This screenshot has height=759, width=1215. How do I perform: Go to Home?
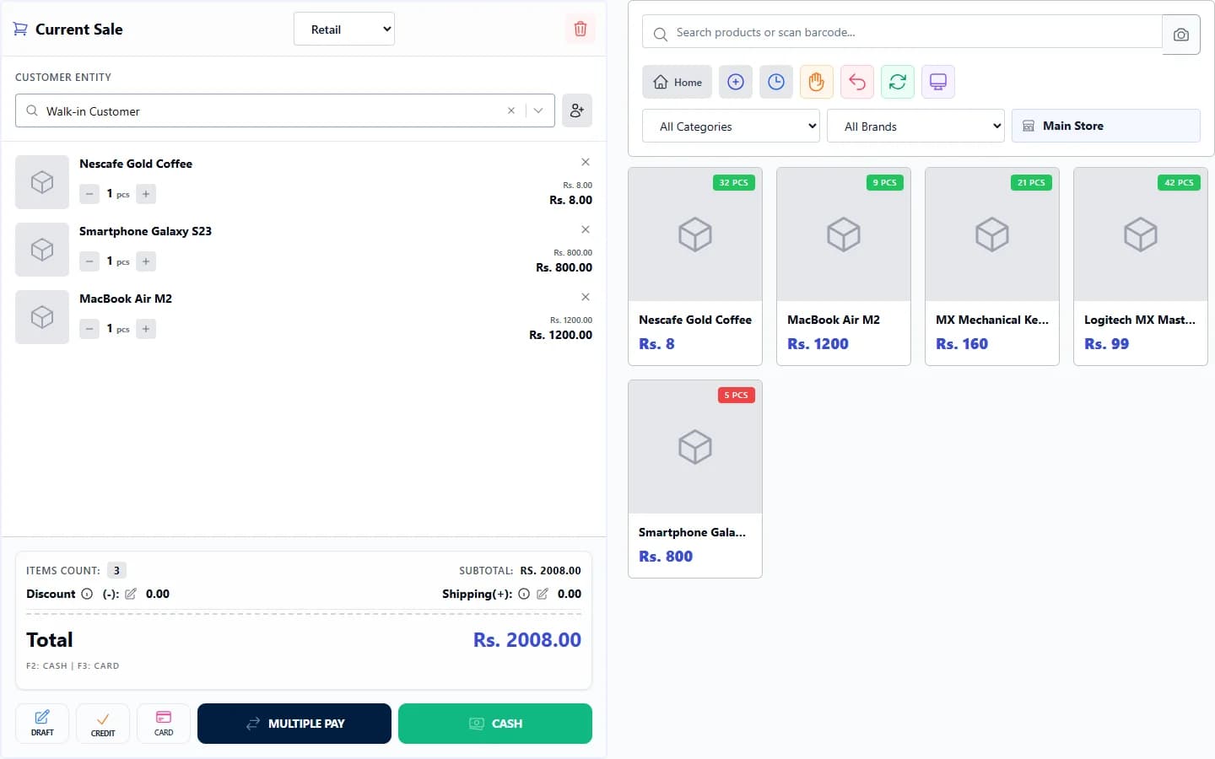coord(678,82)
